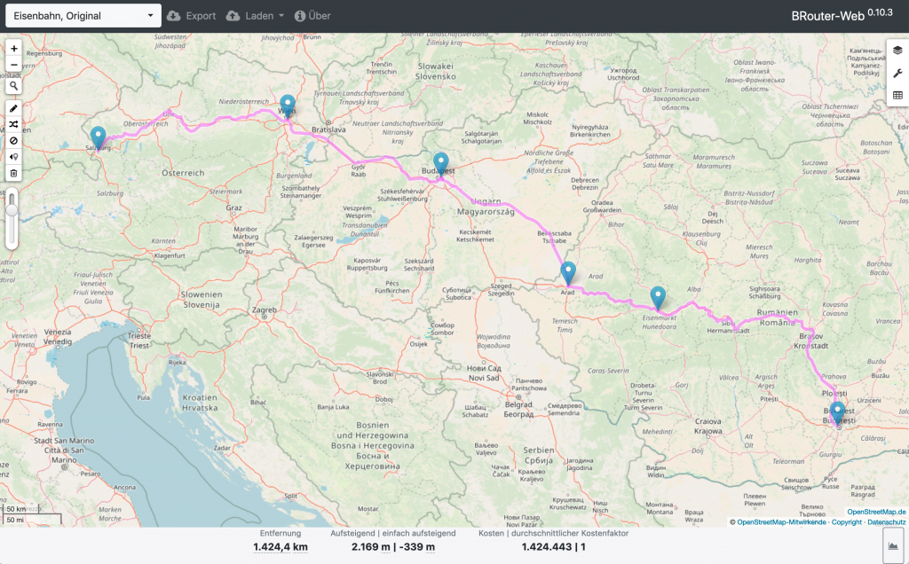The image size is (909, 564).
Task: Click the Graz city label on map
Action: coord(233,208)
